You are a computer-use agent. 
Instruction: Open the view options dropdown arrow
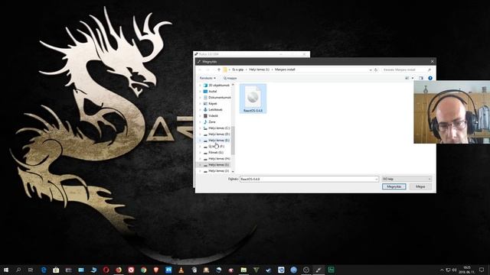[413, 78]
